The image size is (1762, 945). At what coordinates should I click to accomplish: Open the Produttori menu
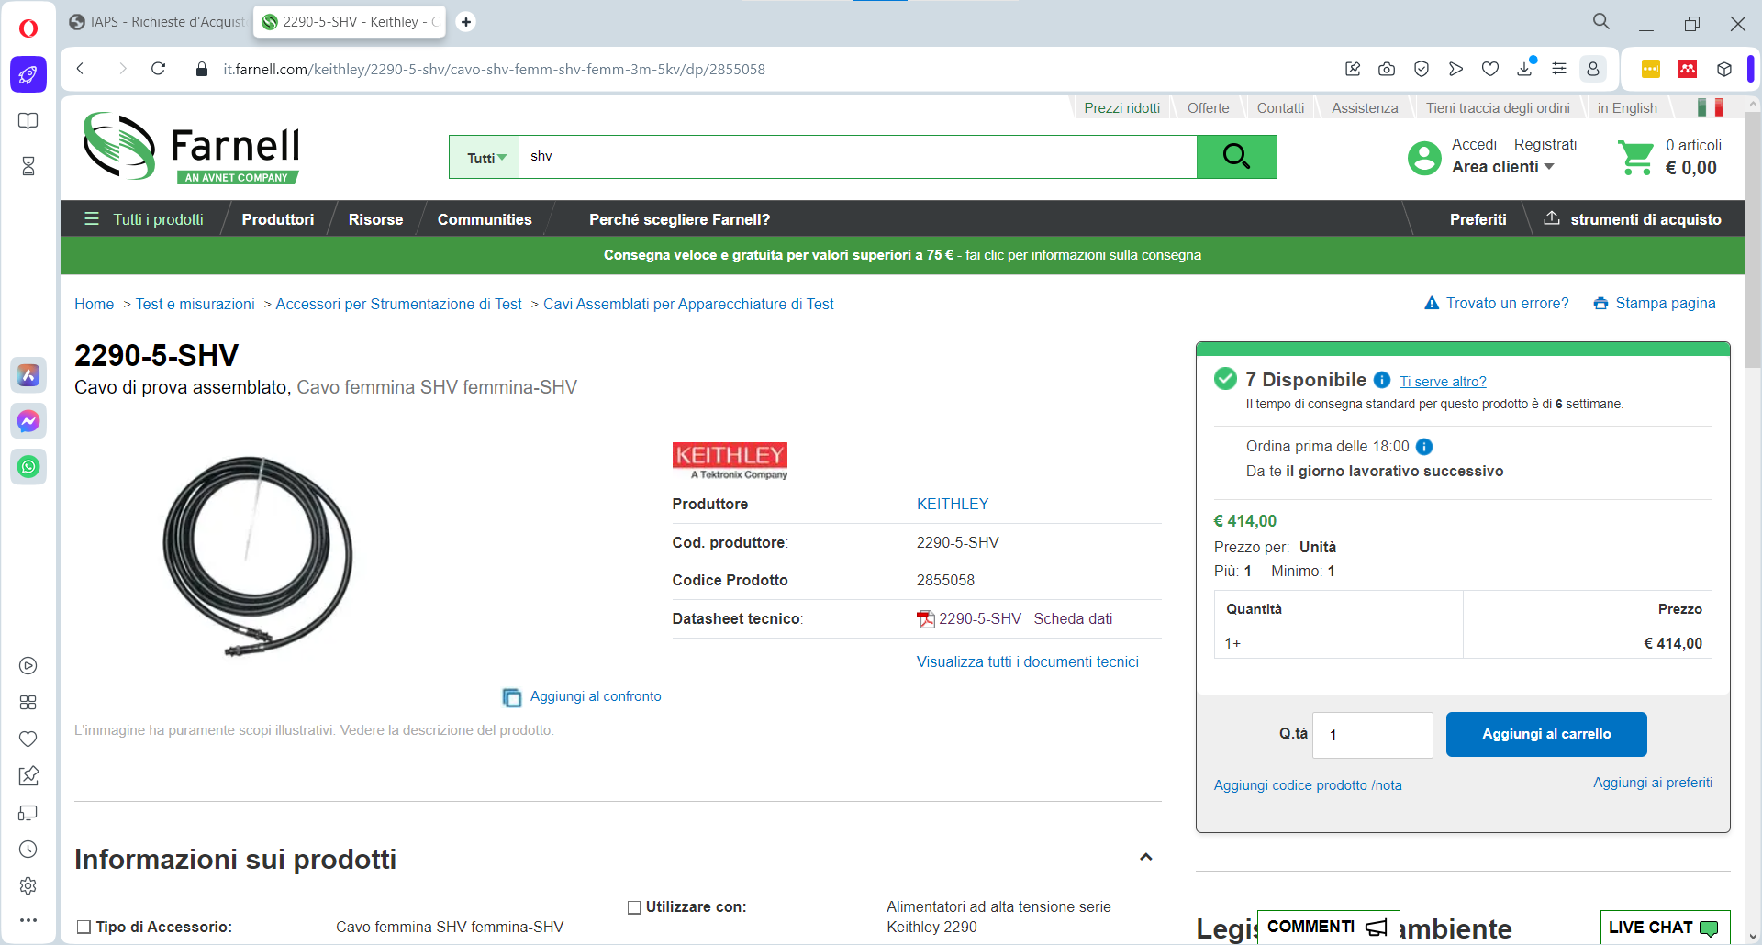278,219
